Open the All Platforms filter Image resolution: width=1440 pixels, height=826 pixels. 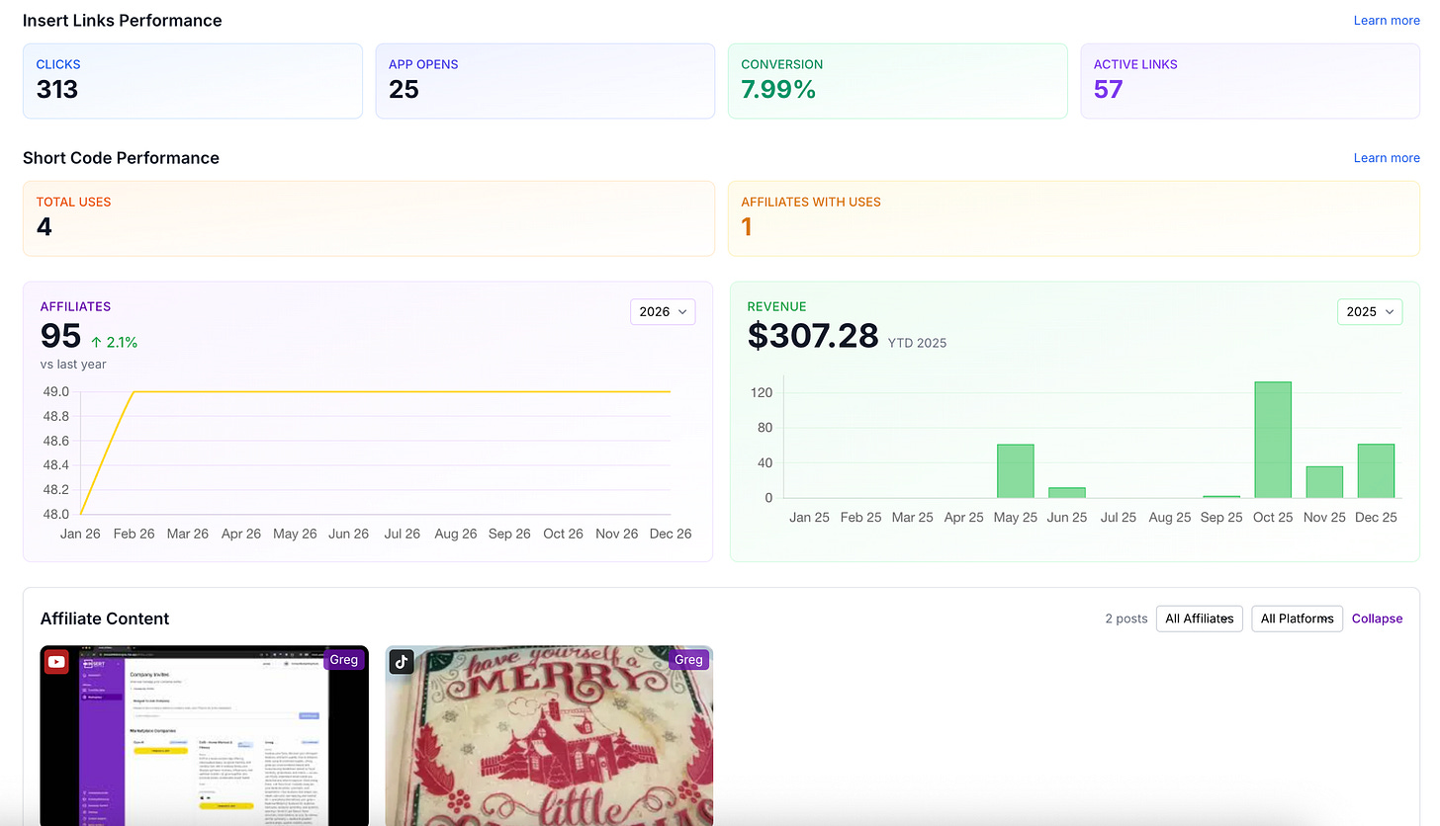tap(1297, 619)
